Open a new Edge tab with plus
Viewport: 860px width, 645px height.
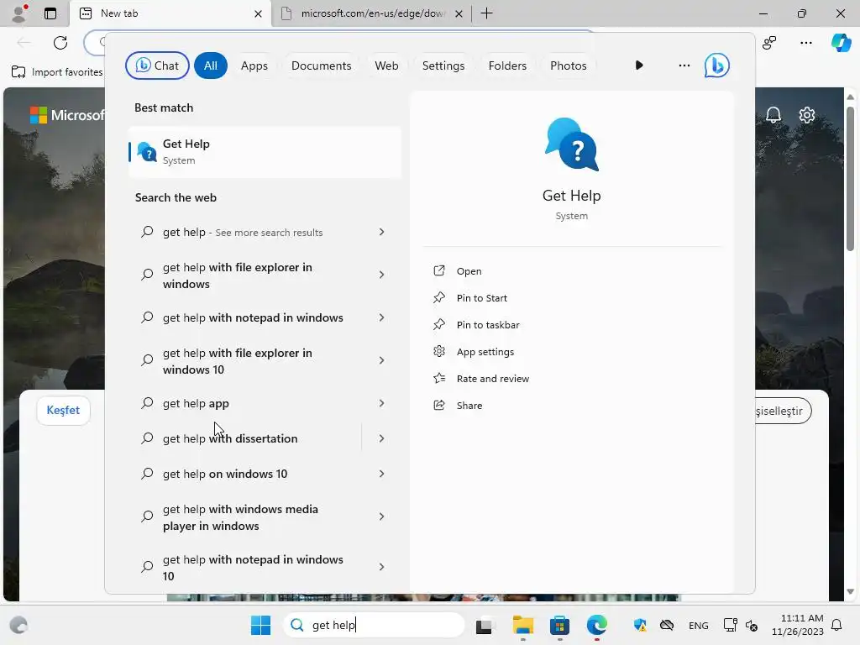click(x=486, y=13)
